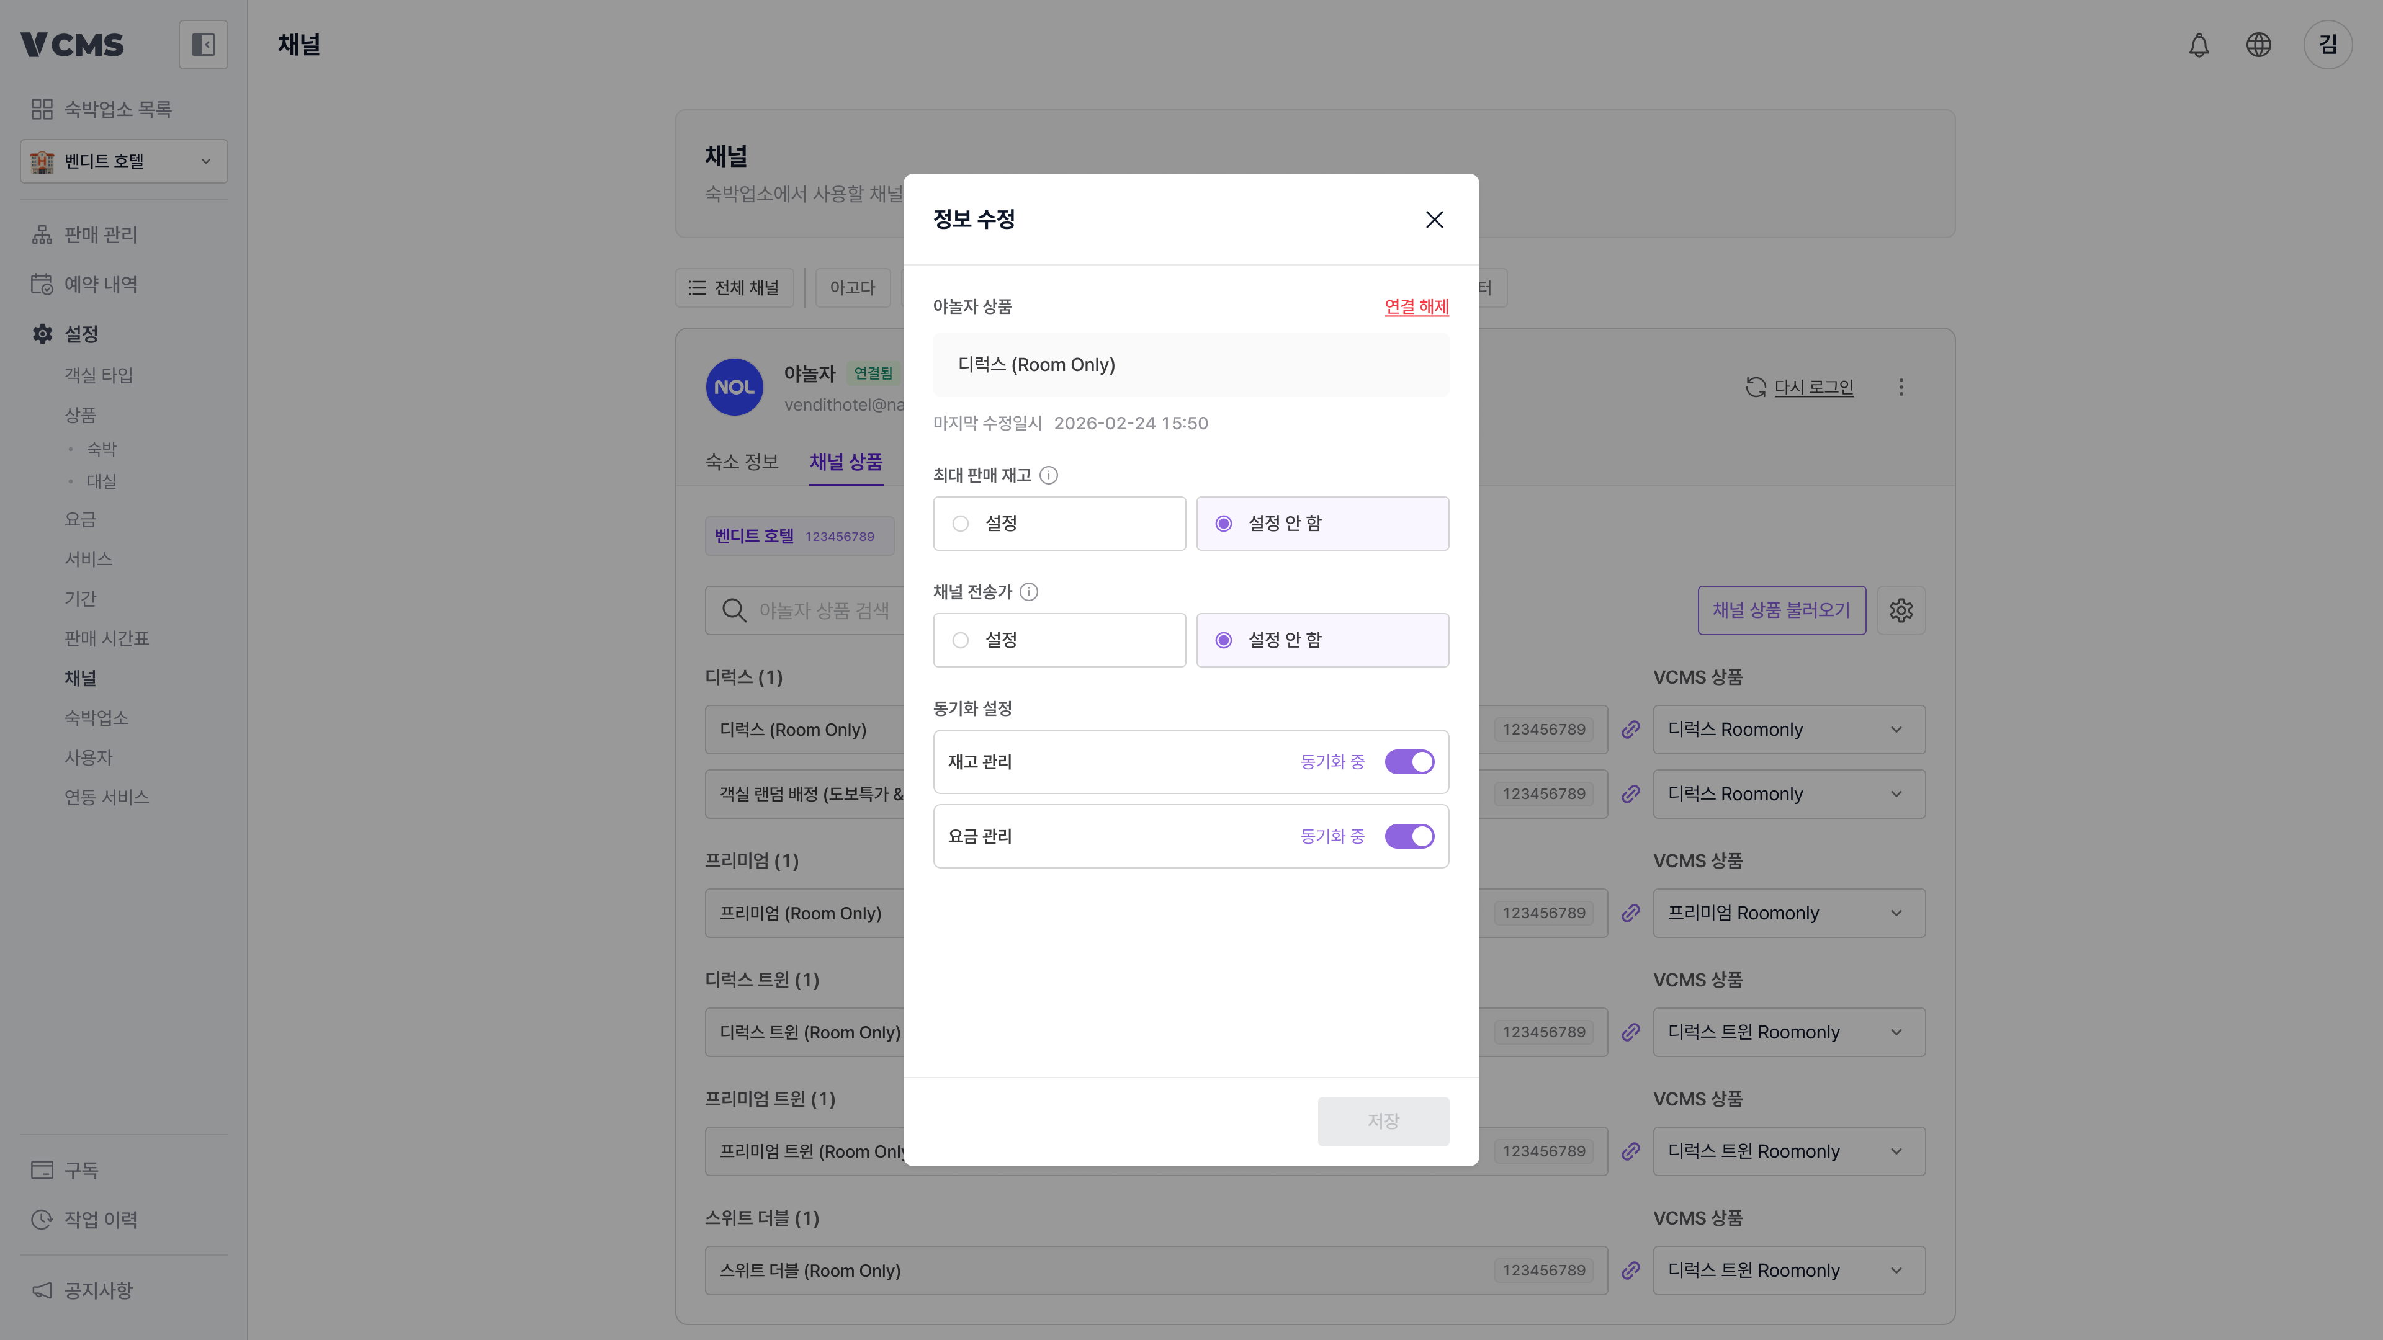Click the info icon next to 채널 전송가
The width and height of the screenshot is (2383, 1340).
coord(1028,592)
